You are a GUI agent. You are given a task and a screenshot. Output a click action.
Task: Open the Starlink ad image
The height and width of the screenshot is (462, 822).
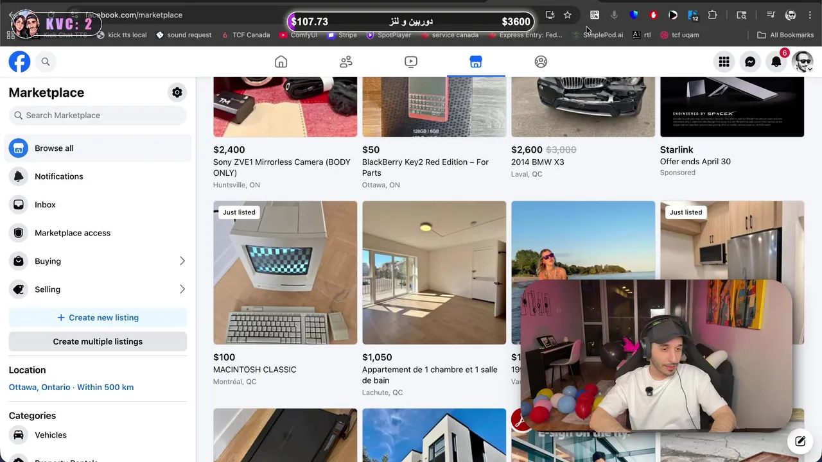(732, 107)
